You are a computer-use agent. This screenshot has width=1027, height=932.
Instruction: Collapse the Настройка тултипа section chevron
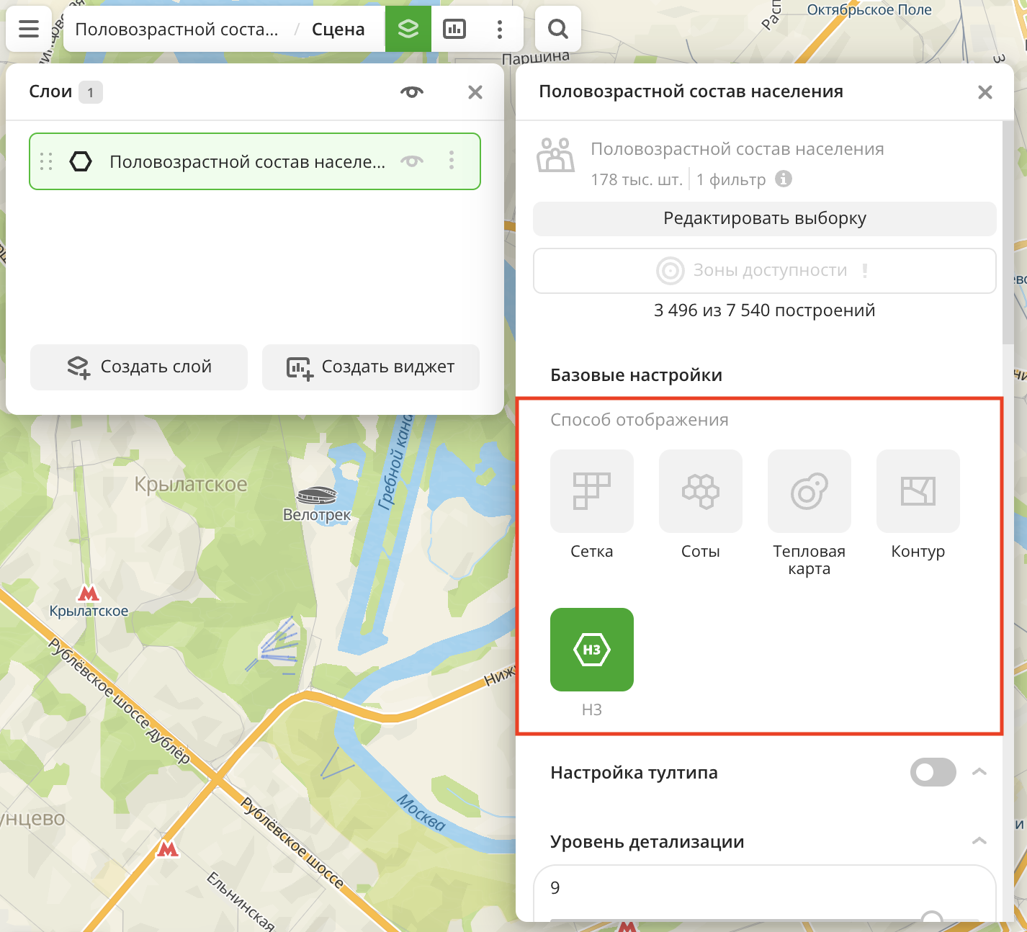979,772
